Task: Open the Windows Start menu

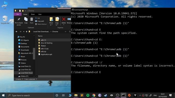Action: pyautogui.click(x=3, y=95)
